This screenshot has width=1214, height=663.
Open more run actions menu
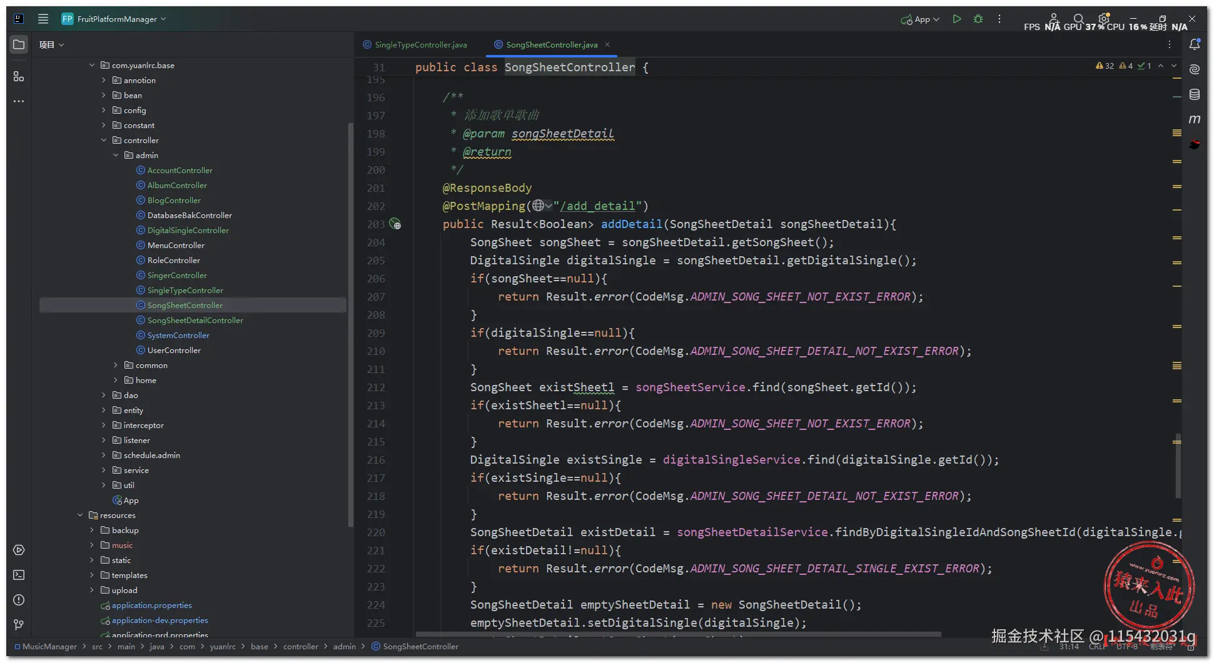[999, 19]
